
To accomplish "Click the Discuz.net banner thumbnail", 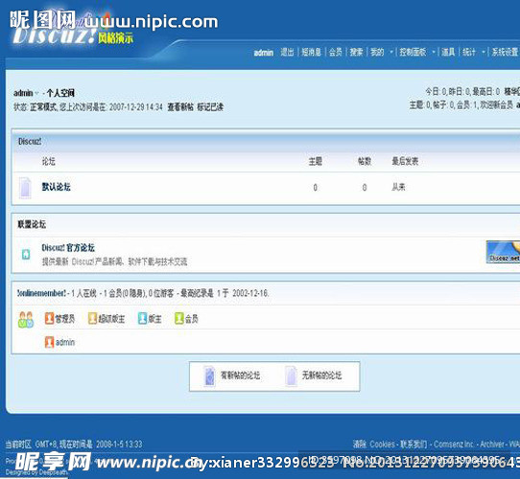I will pyautogui.click(x=503, y=252).
